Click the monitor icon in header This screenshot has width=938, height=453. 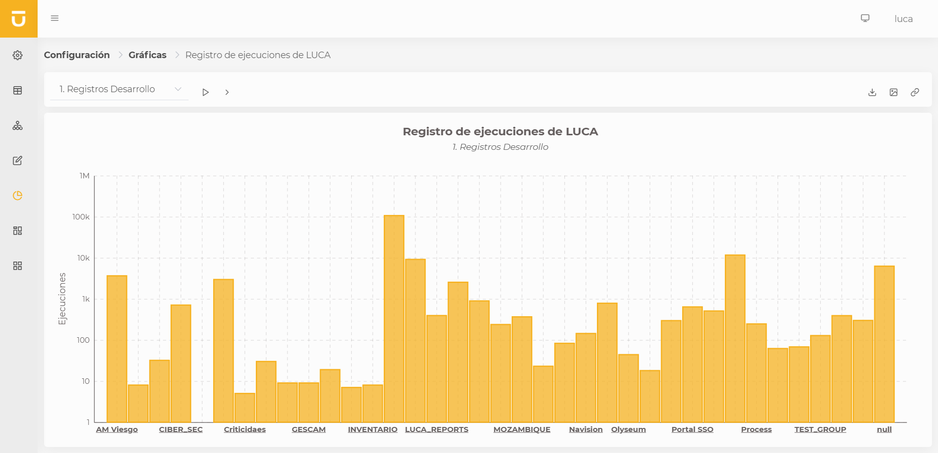point(865,18)
